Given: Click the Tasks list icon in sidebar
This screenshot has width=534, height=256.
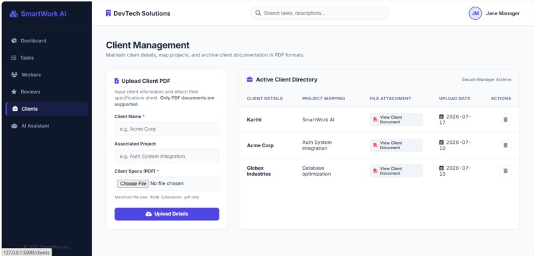Looking at the screenshot, I should 14,58.
